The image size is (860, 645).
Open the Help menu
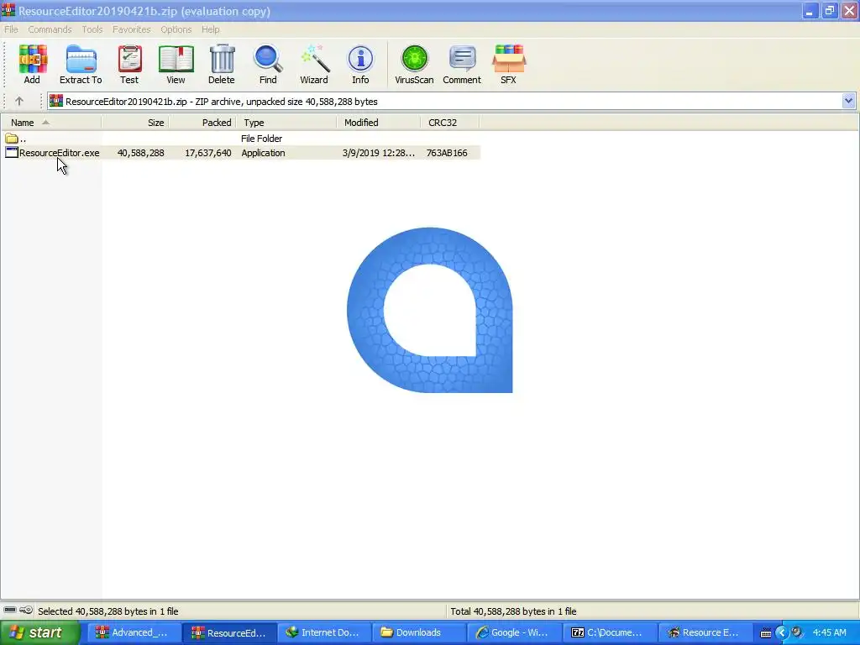click(x=211, y=29)
